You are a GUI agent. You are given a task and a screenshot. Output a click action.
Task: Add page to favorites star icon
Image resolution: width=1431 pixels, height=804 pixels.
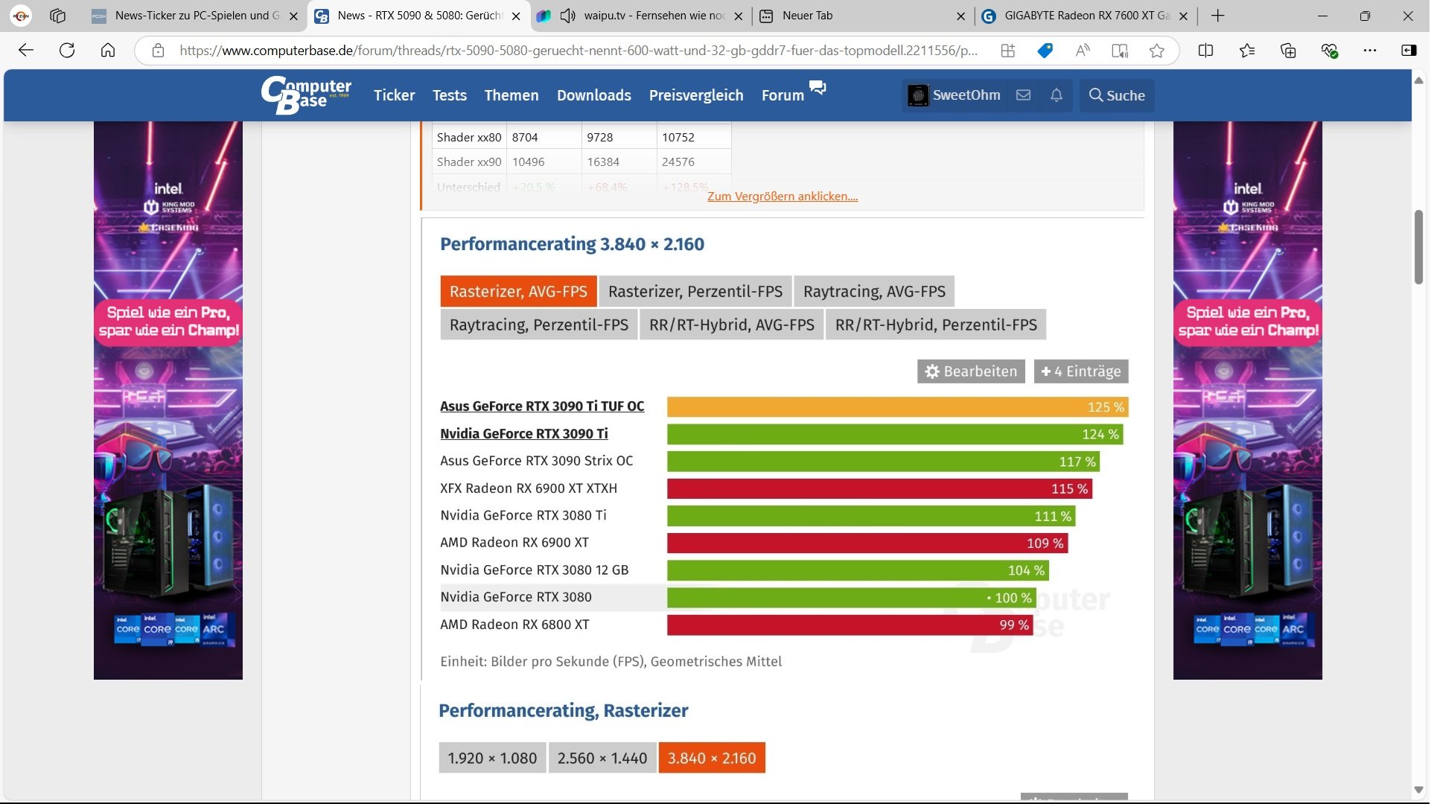1156,51
